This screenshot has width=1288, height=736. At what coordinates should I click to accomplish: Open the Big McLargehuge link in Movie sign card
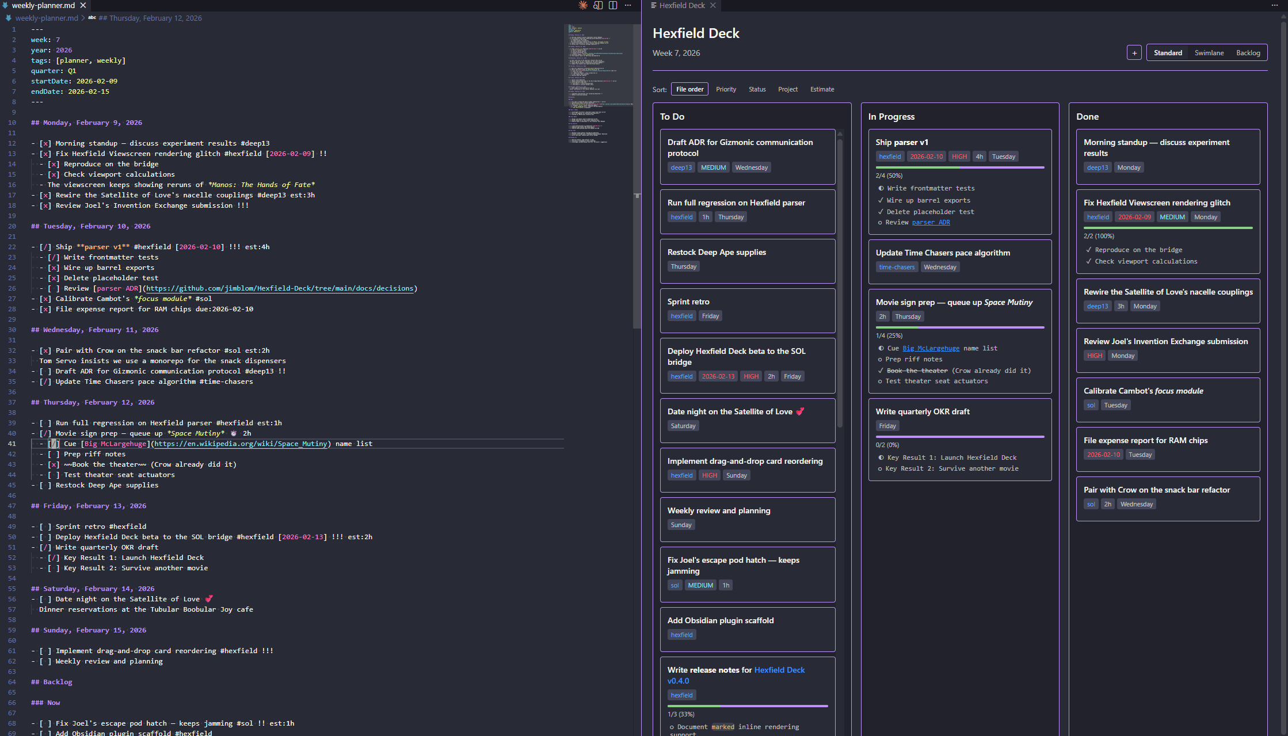coord(931,348)
